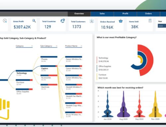Click the globe icon on Total Countries card
The image size is (166, 127).
[x=63, y=21]
